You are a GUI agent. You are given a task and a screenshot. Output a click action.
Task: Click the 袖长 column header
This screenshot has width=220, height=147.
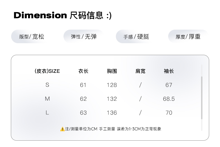tap(169, 71)
